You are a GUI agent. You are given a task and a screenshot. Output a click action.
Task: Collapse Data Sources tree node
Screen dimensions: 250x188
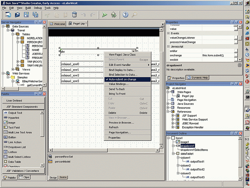3,26
